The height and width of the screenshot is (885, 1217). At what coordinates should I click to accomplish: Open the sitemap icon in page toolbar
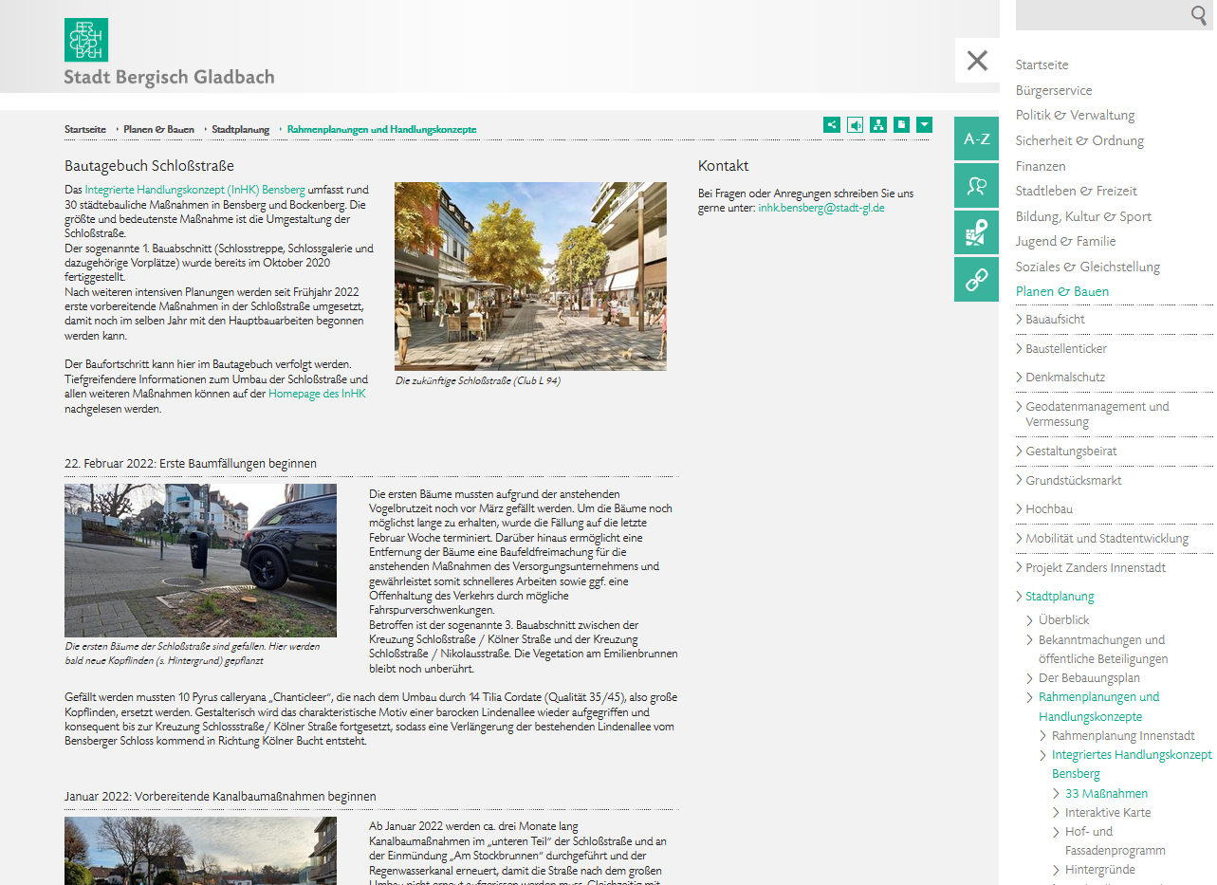pos(878,124)
